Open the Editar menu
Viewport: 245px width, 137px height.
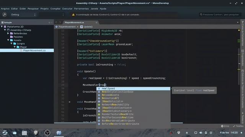click(15, 9)
